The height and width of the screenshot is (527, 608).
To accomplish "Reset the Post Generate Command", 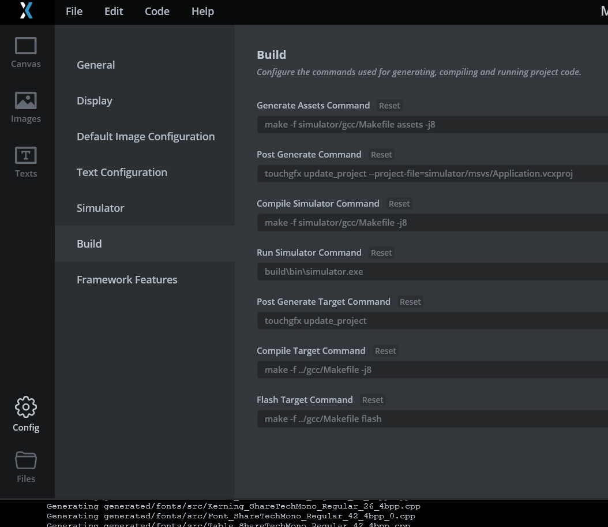I will click(x=381, y=154).
